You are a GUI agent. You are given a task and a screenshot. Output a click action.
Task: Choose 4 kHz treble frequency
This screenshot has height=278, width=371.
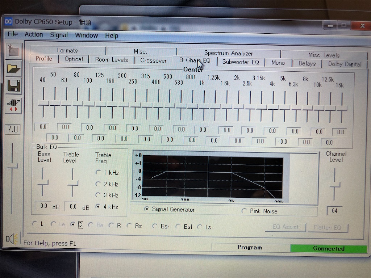coord(98,206)
